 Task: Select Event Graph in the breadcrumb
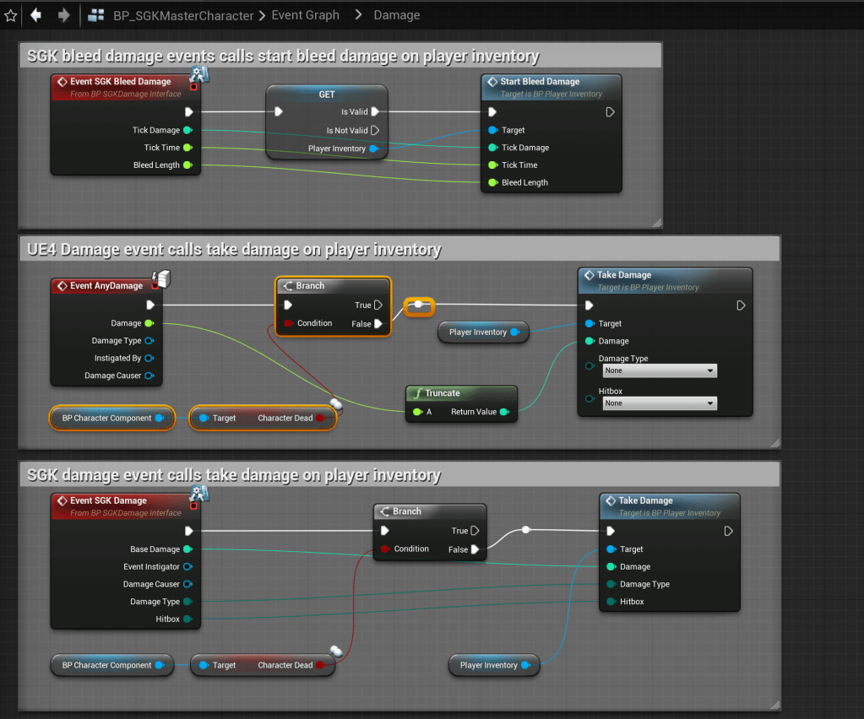[x=305, y=15]
